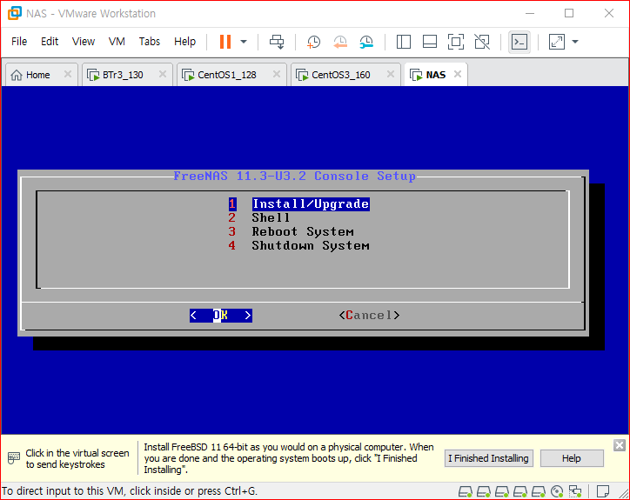Toggle the console view icon
This screenshot has height=500, width=630.
click(519, 42)
